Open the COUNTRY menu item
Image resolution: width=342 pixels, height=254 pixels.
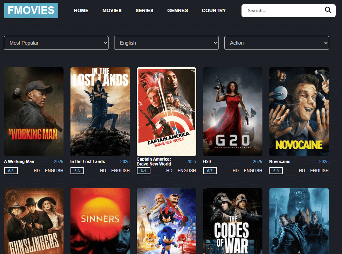(214, 10)
